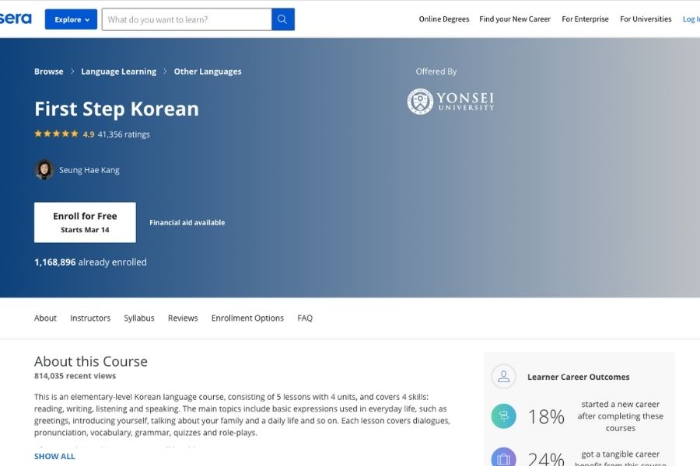700x466 pixels.
Task: Click the breadcrumb chevron after Language Learning
Action: [x=165, y=71]
